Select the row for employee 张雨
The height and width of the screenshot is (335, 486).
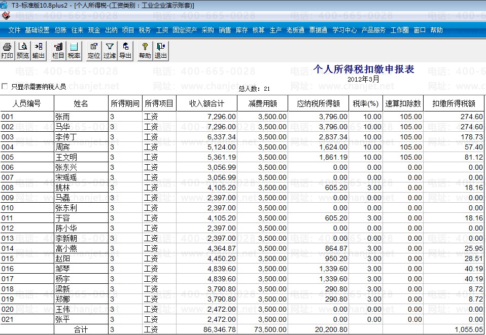(81, 117)
